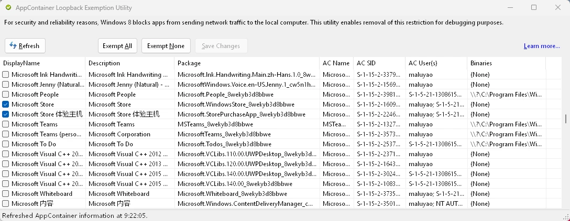Viewport: 570px width, 221px height.
Task: Click the Exempt None button
Action: coord(166,45)
